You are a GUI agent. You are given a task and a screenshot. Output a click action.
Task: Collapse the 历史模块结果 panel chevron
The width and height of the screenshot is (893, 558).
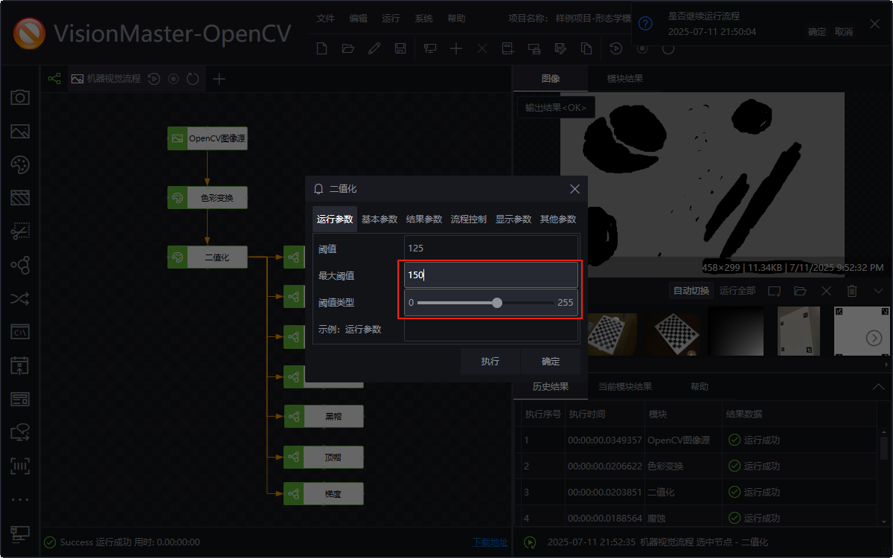[x=878, y=386]
